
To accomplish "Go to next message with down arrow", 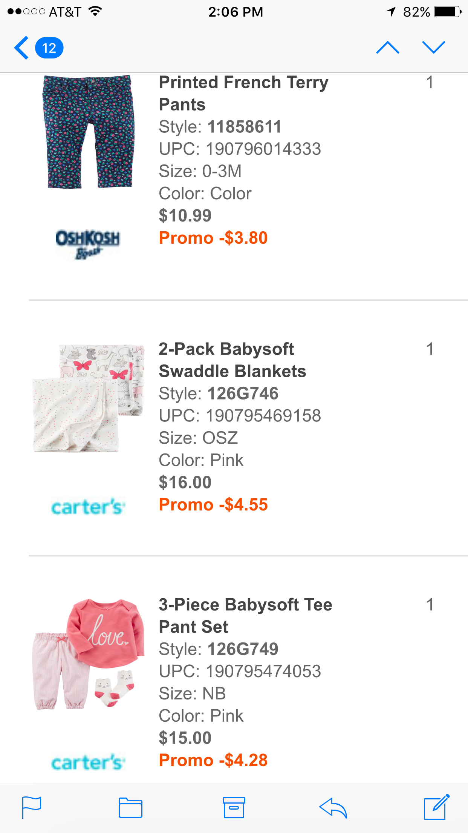I will tap(434, 48).
